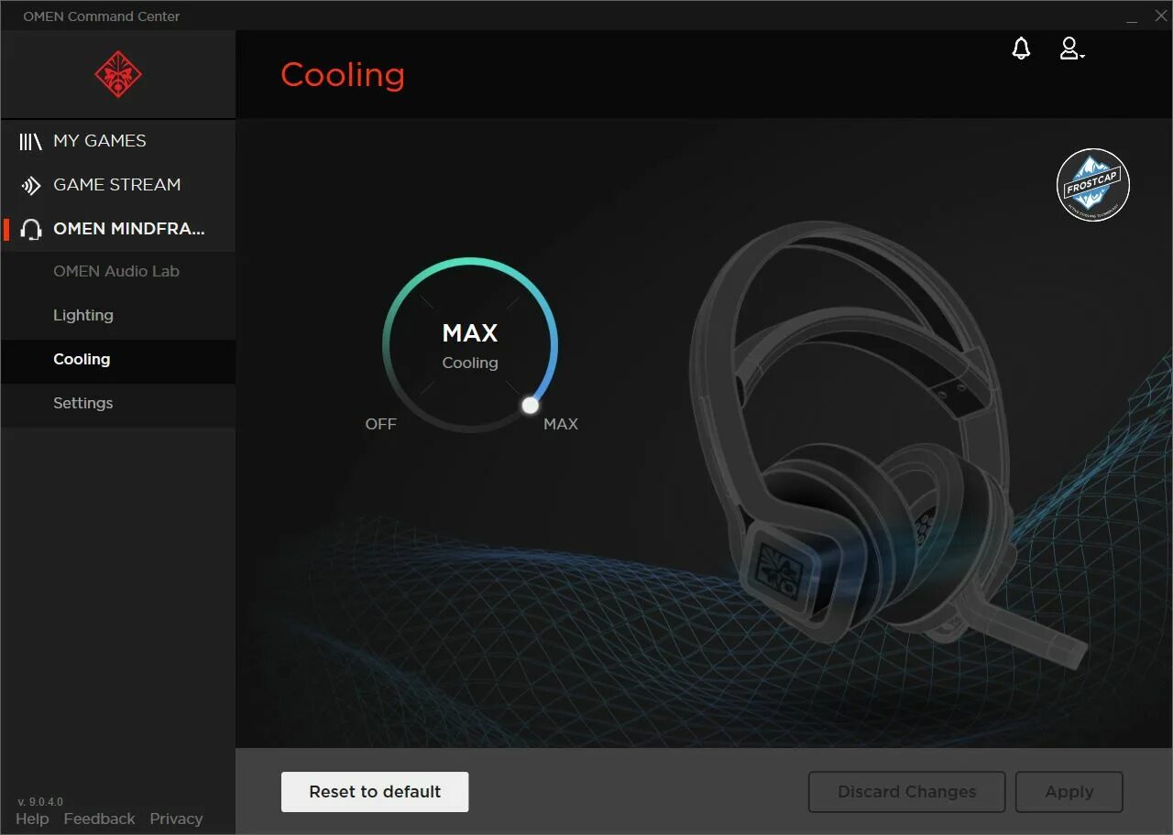Image resolution: width=1173 pixels, height=835 pixels.
Task: Click the OMEN Command Center window title
Action: 102,16
